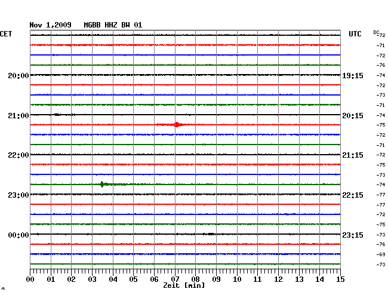
Task: Click minute label 07 on time axis
Action: (175, 279)
